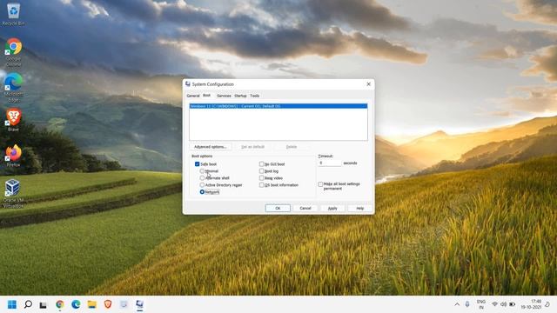Screen dimensions: 557x313
Task: Click the Delete button
Action: coord(292,147)
